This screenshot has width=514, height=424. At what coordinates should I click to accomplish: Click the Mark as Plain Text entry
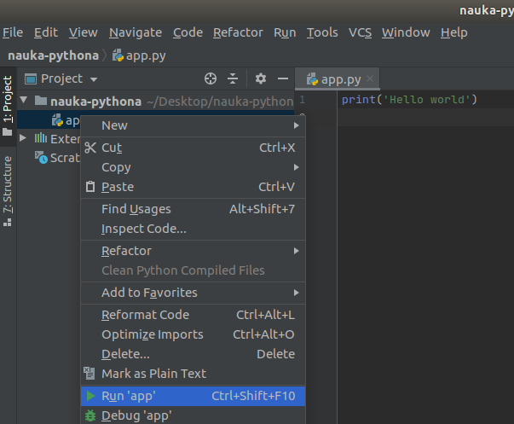(x=153, y=374)
